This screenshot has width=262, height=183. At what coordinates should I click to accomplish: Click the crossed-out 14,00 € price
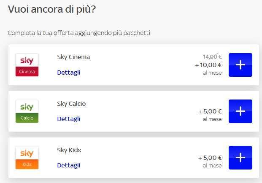[x=212, y=57]
